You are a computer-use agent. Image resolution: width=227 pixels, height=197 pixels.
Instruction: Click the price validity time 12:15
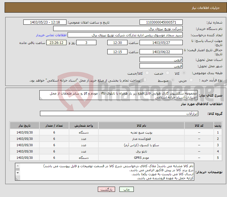[117, 52]
